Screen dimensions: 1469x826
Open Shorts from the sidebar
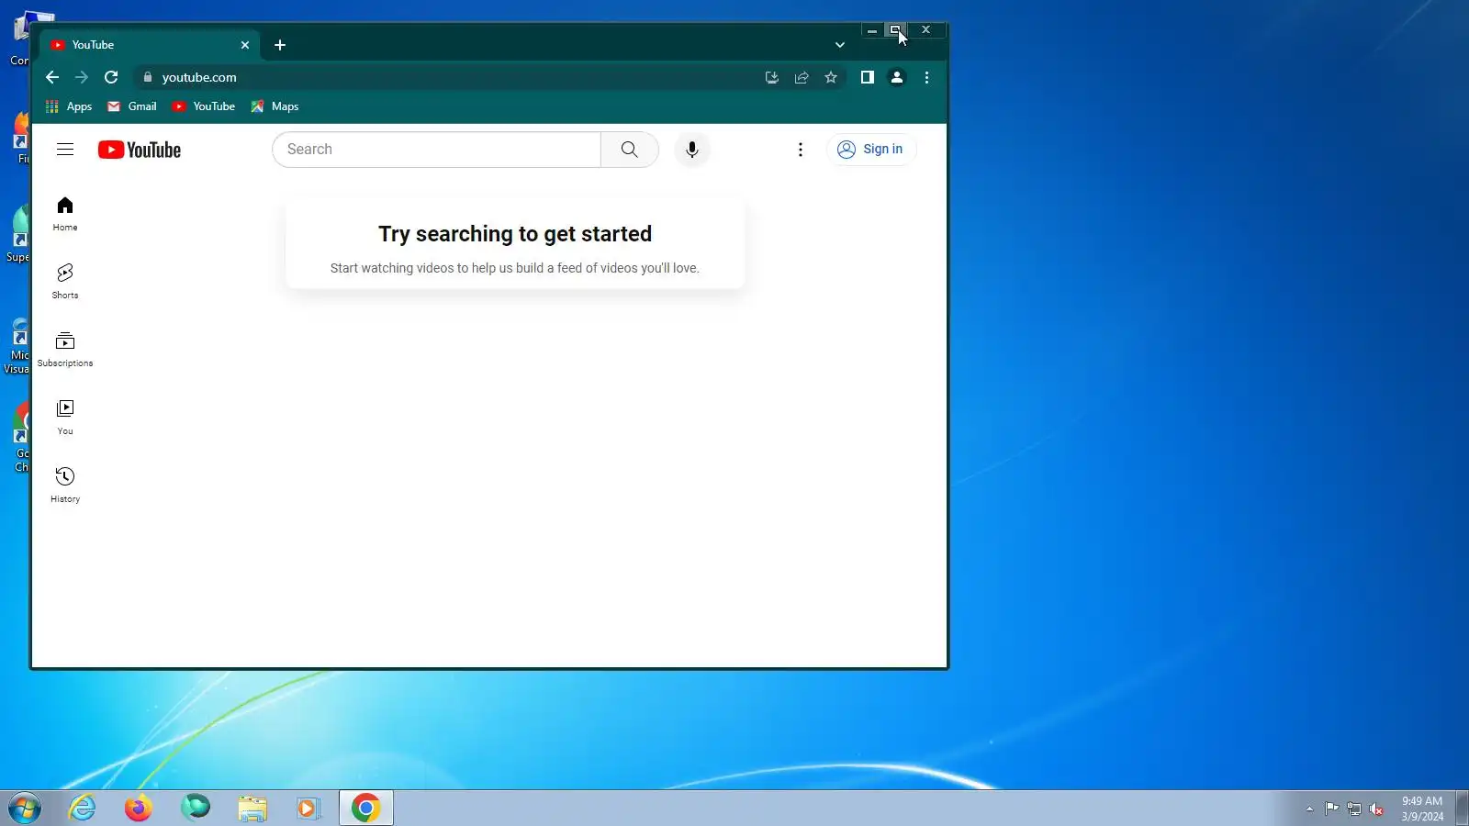point(65,282)
